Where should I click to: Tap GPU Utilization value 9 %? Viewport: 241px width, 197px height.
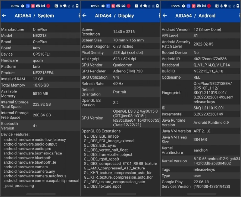[116, 77]
